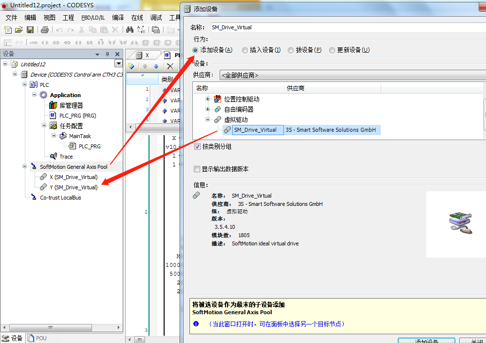Select Co-trust LocalBus node
Screen dimensions: 486x343
(60, 198)
